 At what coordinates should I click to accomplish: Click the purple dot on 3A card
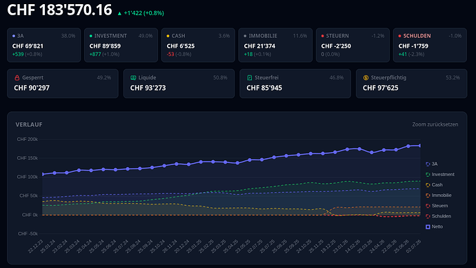[x=14, y=36]
